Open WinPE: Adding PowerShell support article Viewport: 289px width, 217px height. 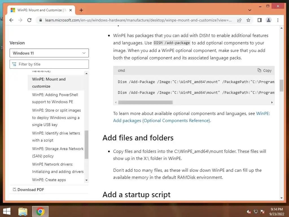(55, 98)
